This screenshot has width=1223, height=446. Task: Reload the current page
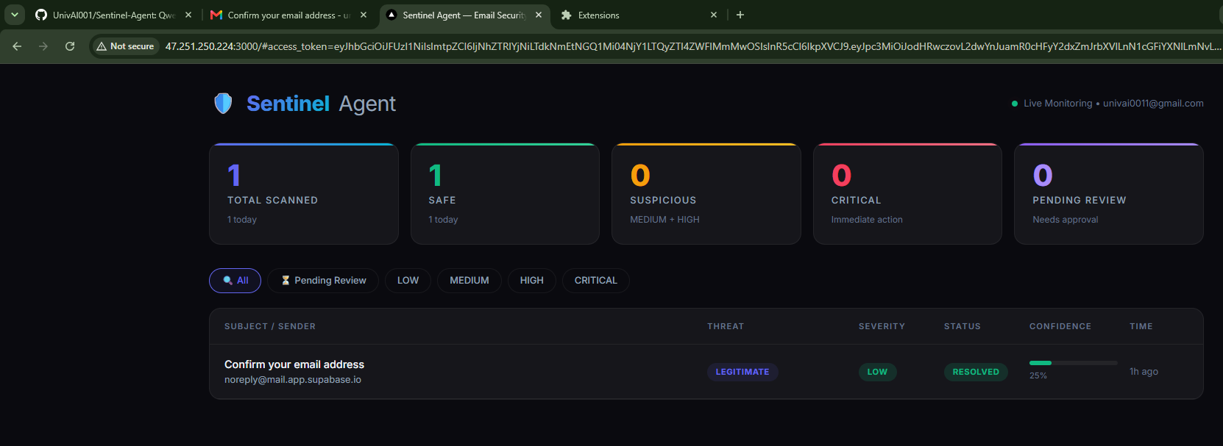[70, 46]
